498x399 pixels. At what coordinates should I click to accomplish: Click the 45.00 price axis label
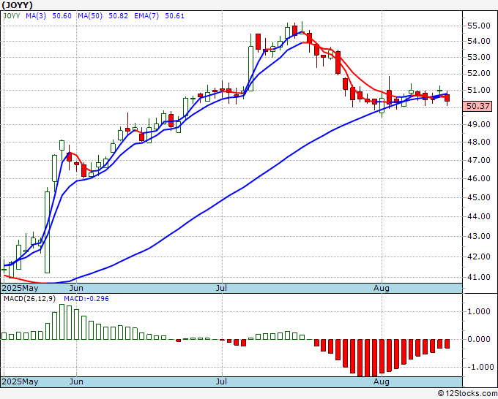click(x=479, y=197)
